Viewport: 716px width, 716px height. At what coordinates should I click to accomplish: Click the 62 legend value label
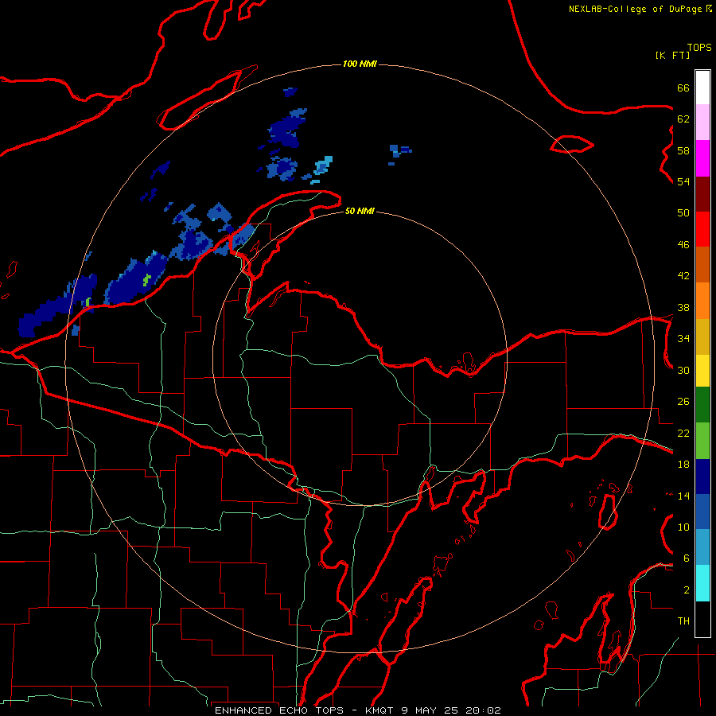(x=683, y=119)
